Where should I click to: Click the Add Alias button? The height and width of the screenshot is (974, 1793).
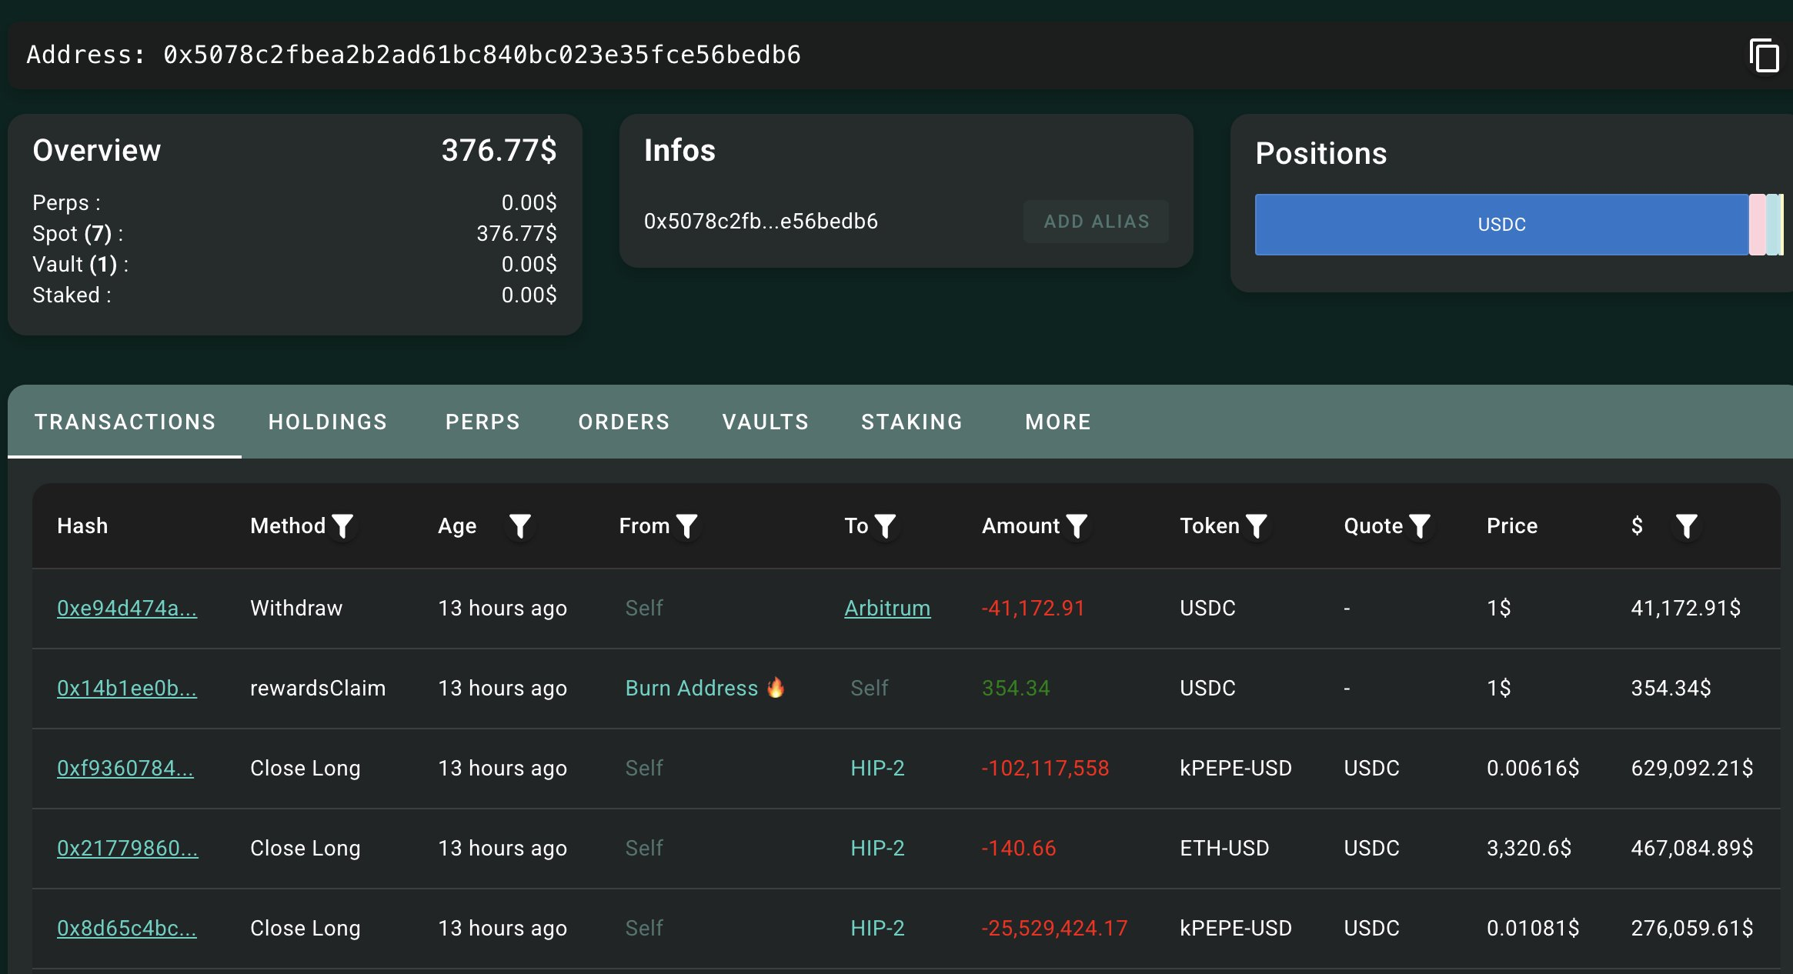1096,222
